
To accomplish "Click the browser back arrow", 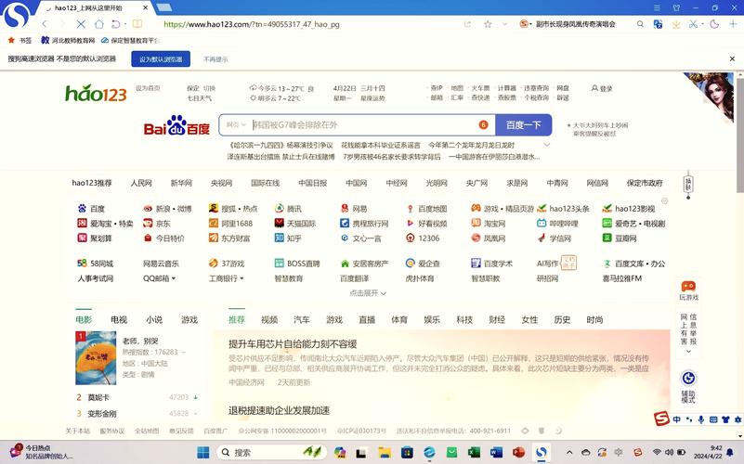I will (45, 24).
